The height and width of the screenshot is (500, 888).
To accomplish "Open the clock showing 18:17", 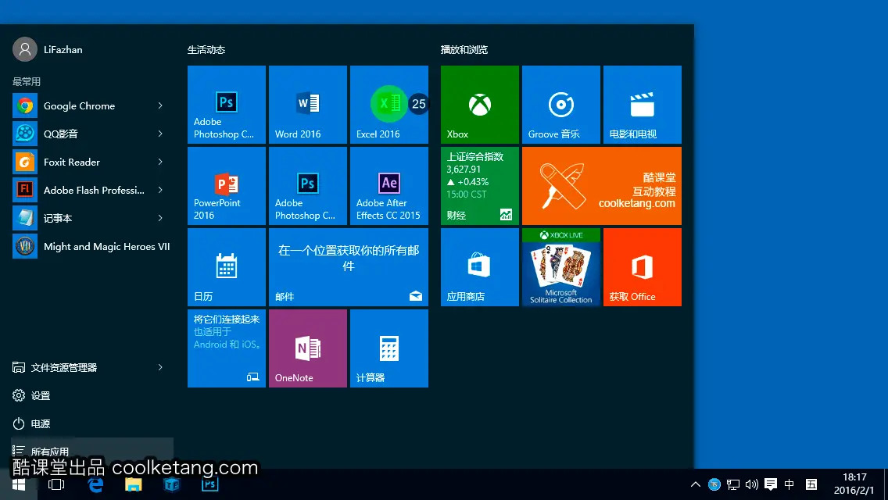I will (x=854, y=484).
